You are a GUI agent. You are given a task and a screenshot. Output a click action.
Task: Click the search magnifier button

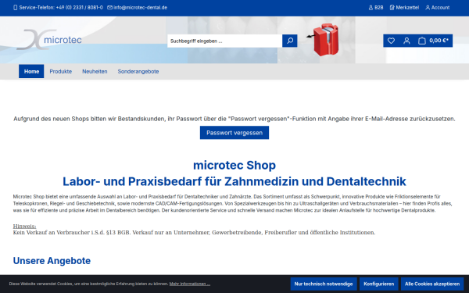coord(289,41)
